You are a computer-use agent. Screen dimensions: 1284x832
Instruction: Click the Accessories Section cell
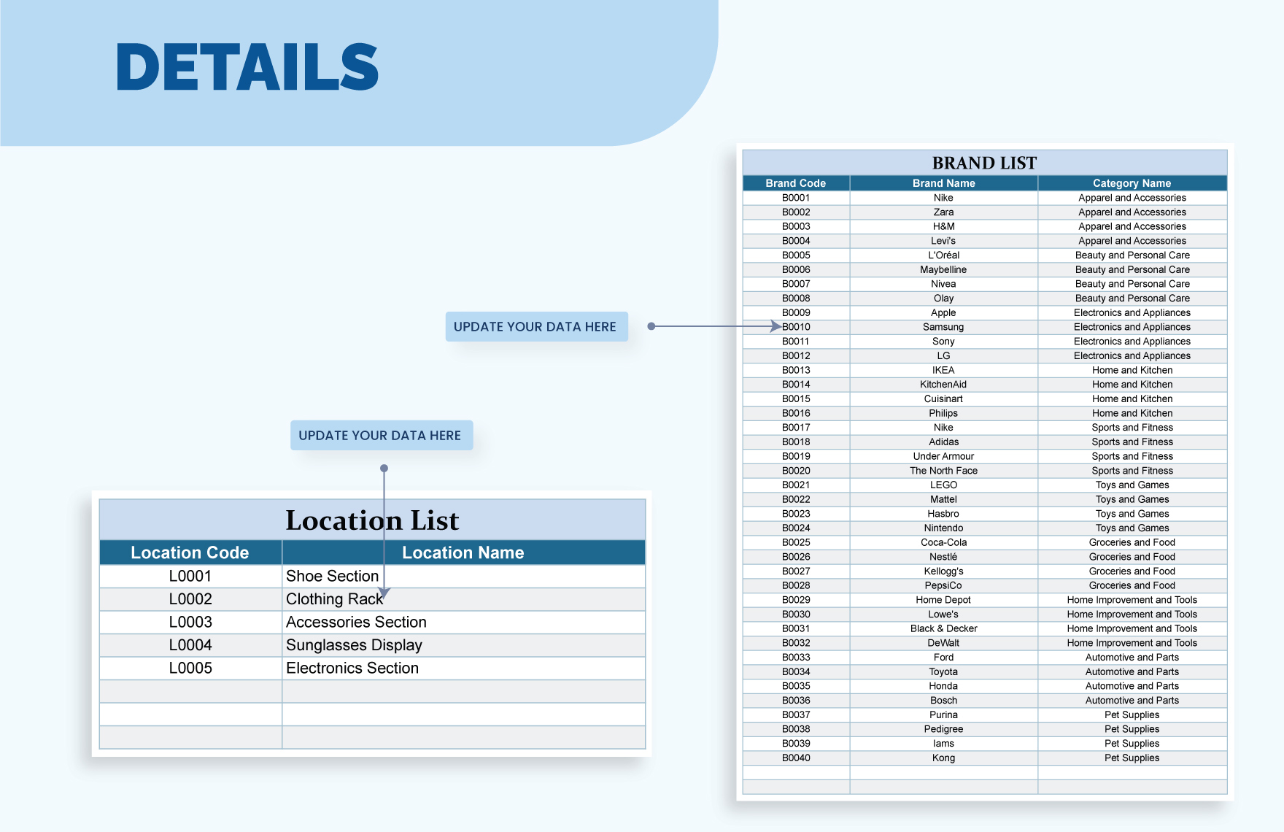pos(463,622)
